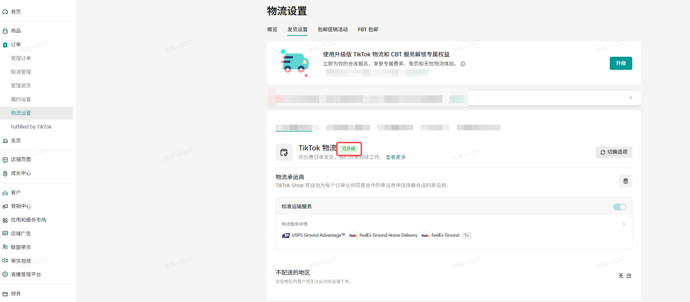Click the TikTok 物流 package icon
690x302 pixels.
[x=284, y=152]
